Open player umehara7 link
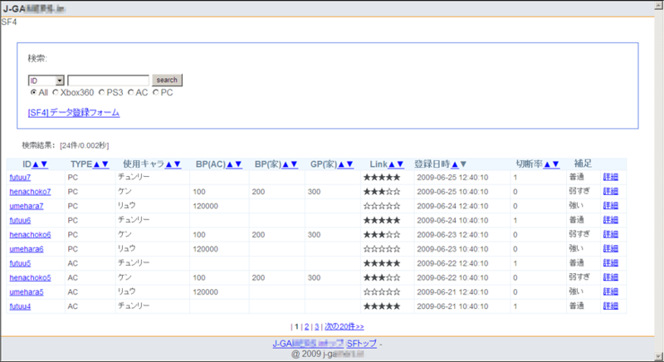Screen dimensions: 664x362 (27, 206)
